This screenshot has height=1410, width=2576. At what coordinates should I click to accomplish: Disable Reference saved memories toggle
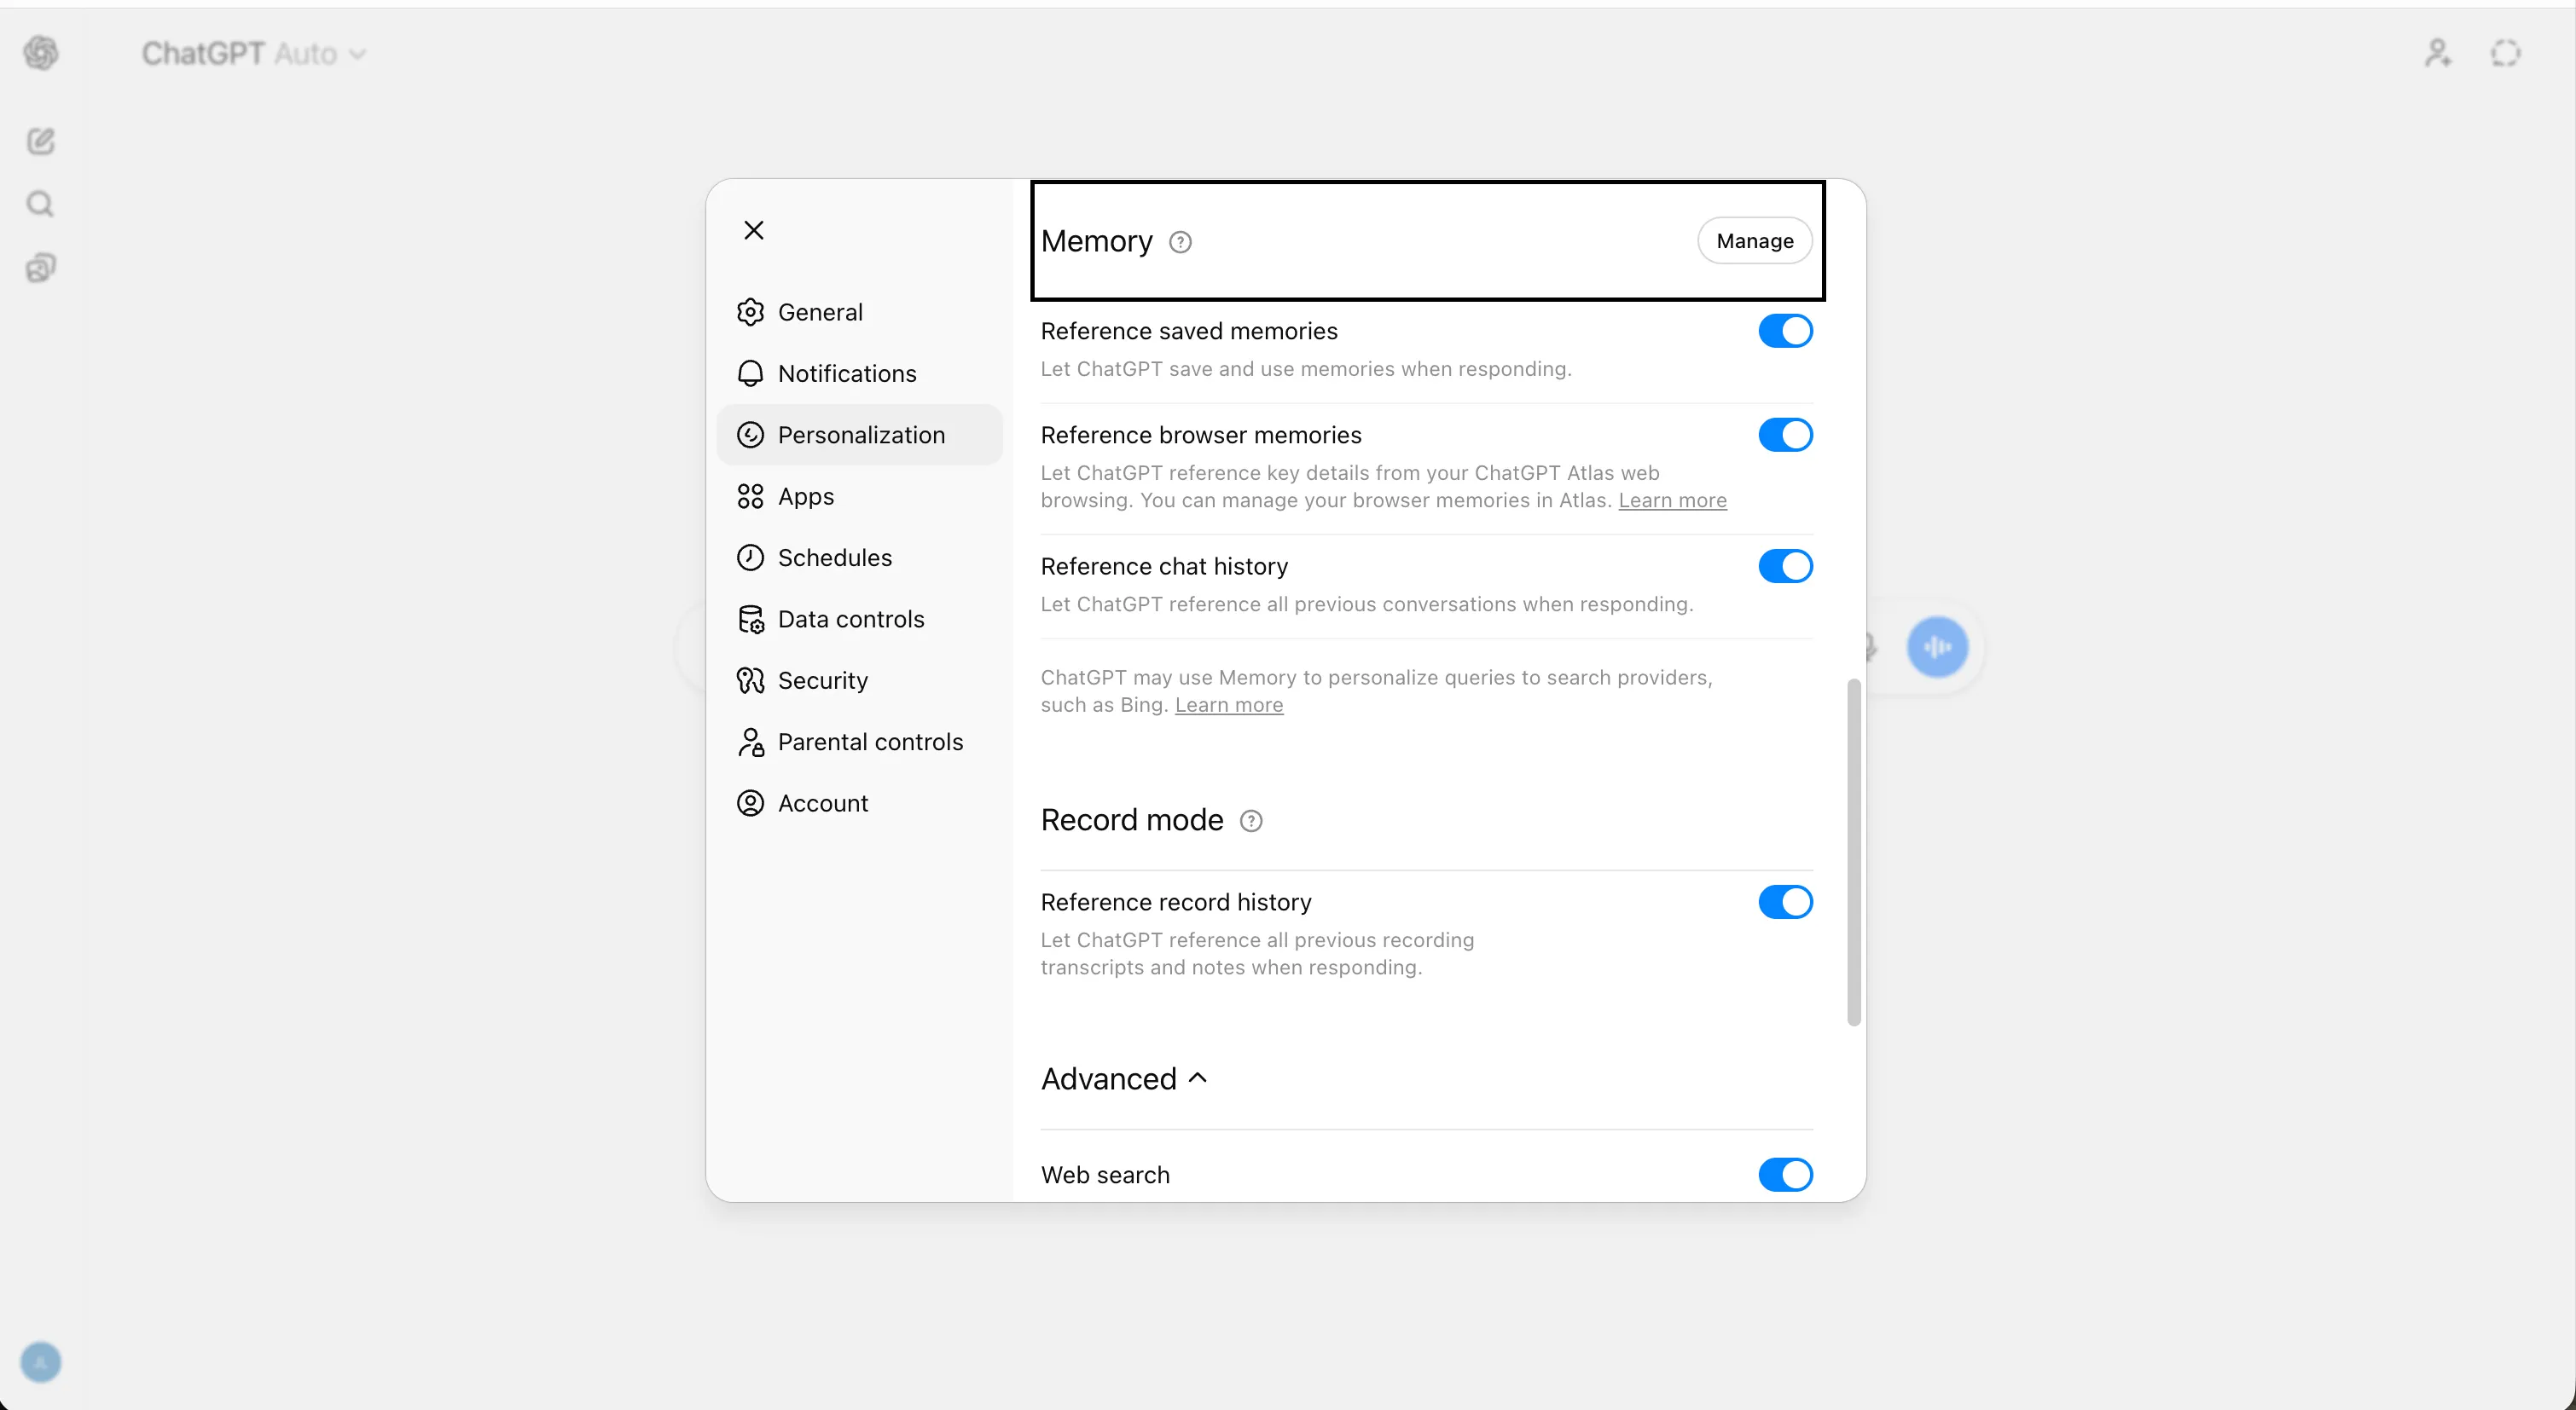click(1785, 331)
